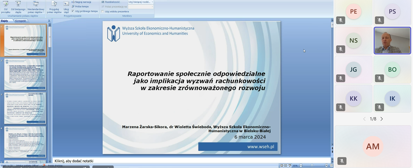The image size is (413, 168).
Task: Click Próba tempa button
Action: click(81, 6)
